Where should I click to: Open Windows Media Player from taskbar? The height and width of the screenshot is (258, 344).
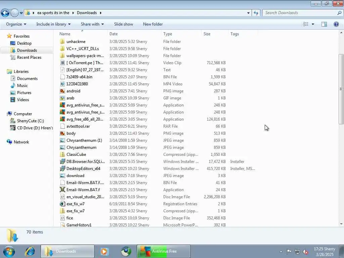pos(104,251)
